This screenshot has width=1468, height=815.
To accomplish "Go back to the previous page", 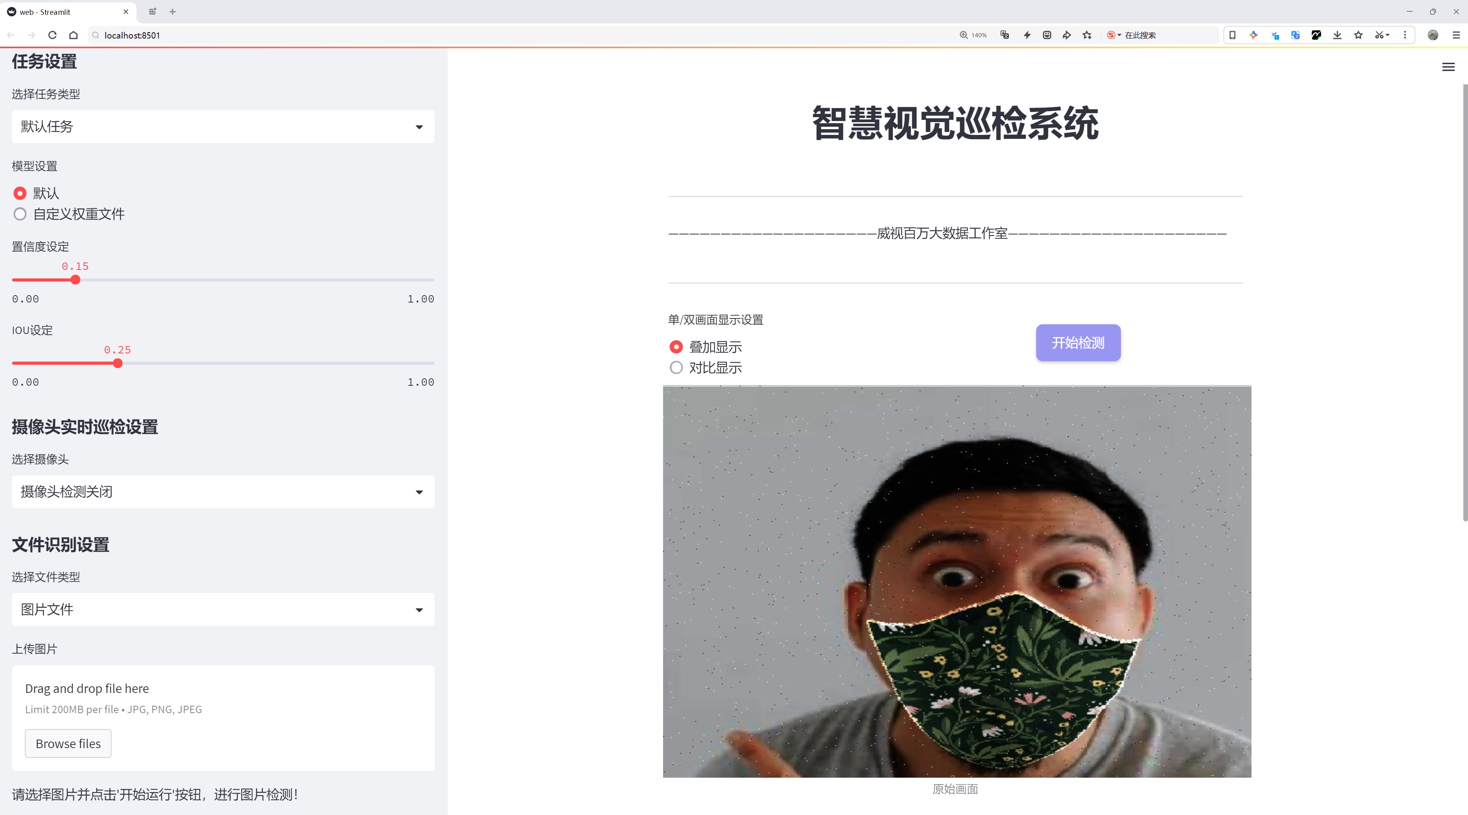I will [x=11, y=35].
